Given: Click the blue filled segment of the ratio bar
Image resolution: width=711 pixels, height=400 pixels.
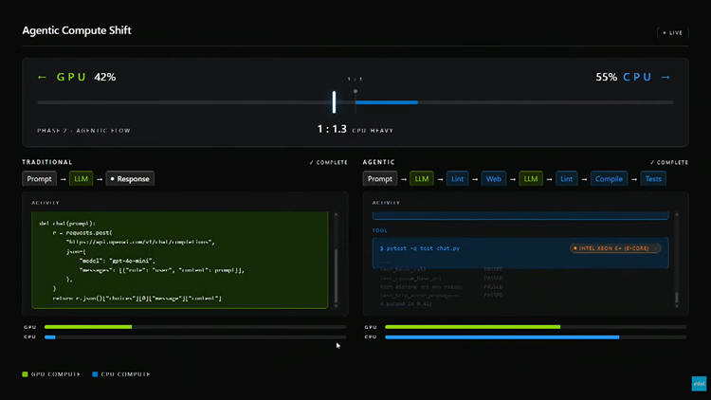Looking at the screenshot, I should click(387, 102).
